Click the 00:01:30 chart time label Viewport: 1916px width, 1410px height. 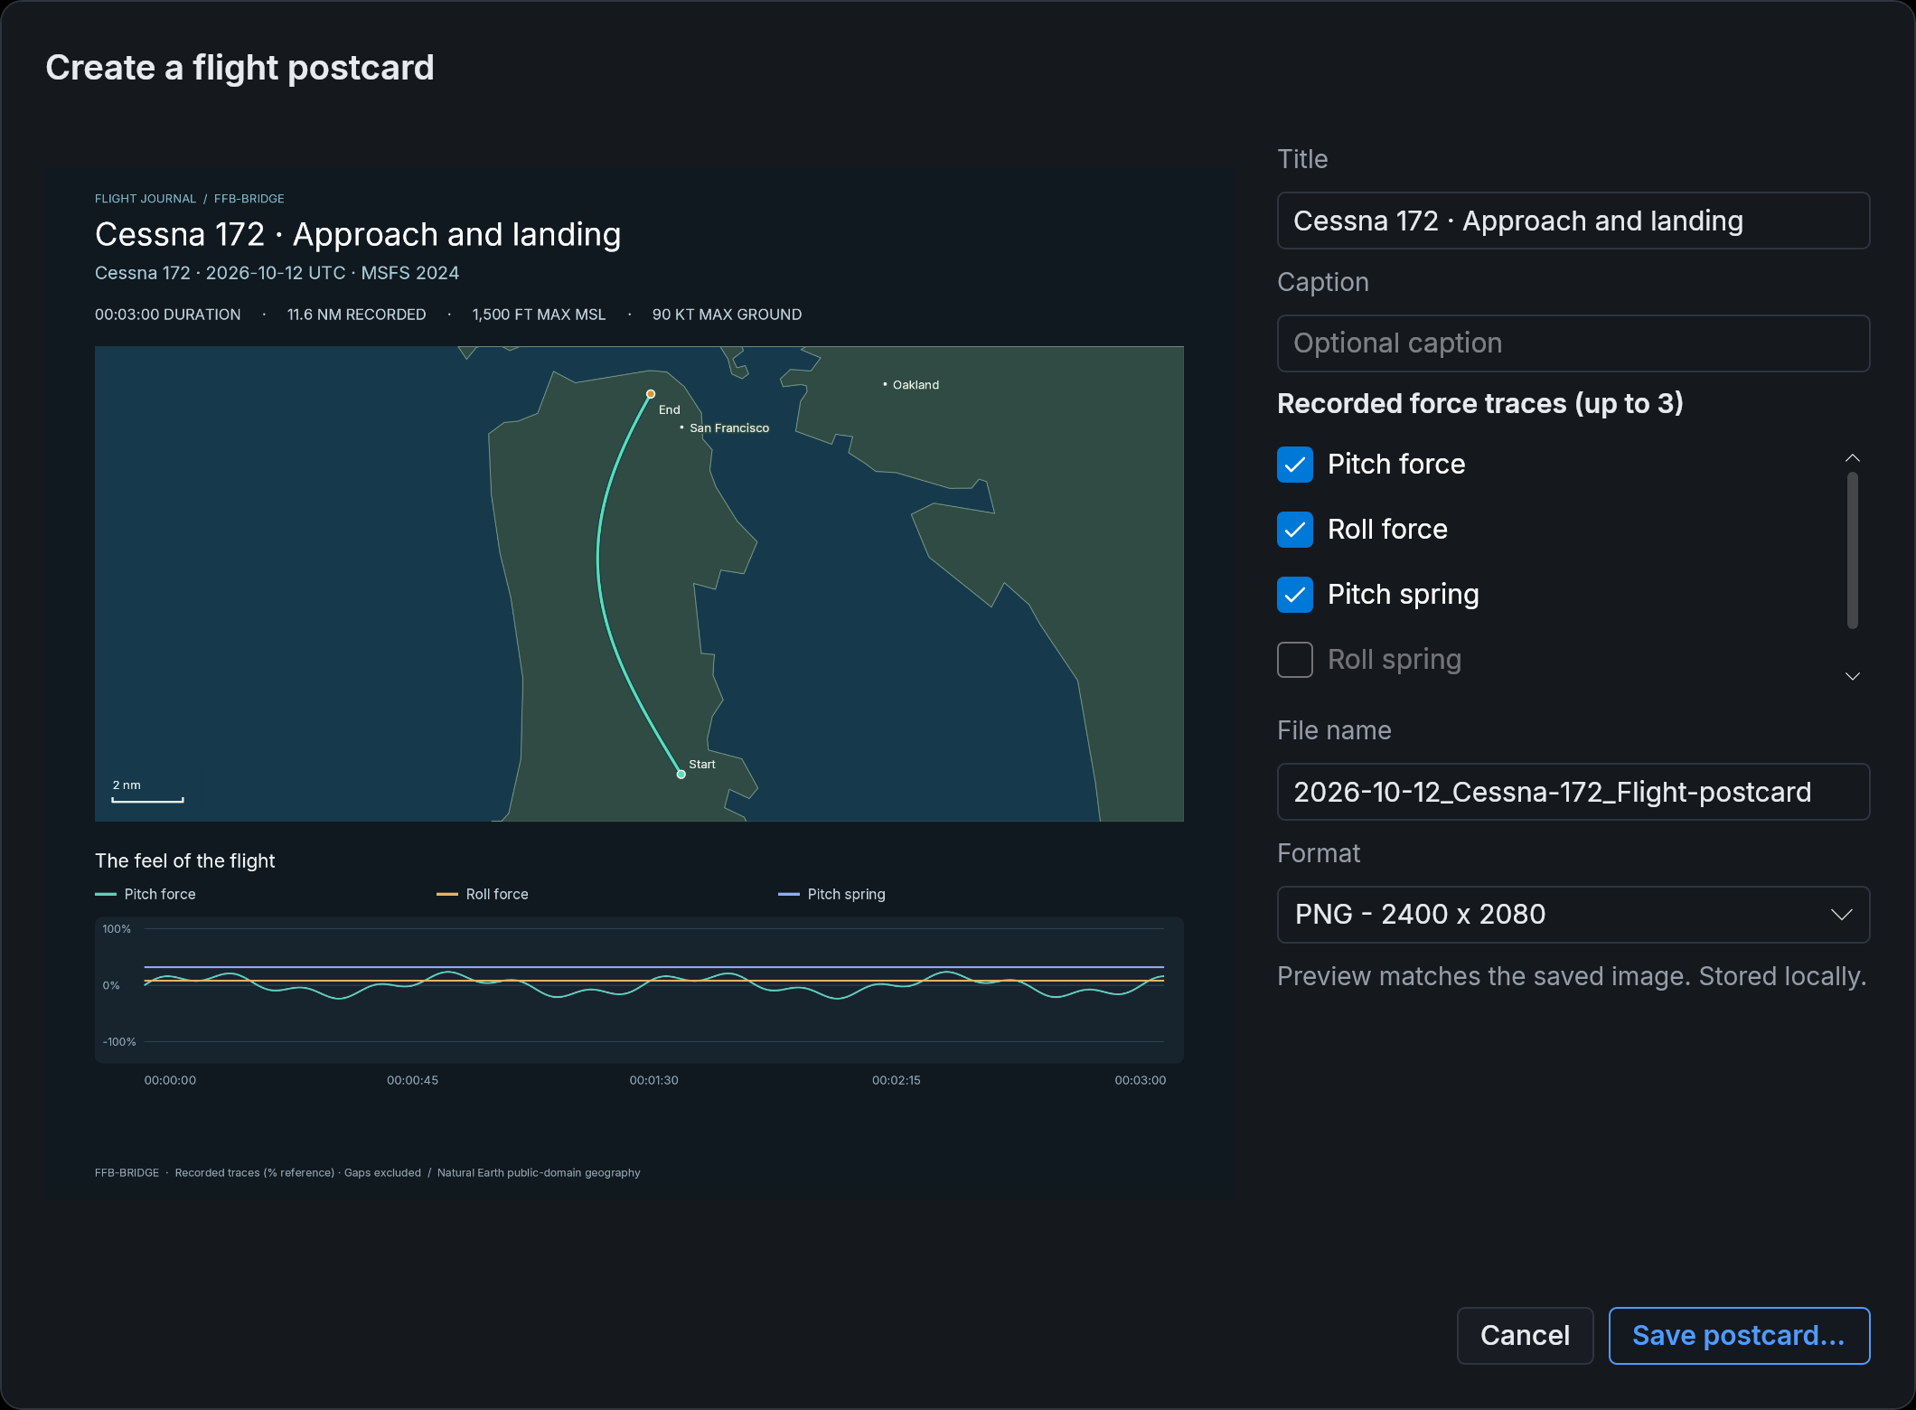(x=653, y=1080)
